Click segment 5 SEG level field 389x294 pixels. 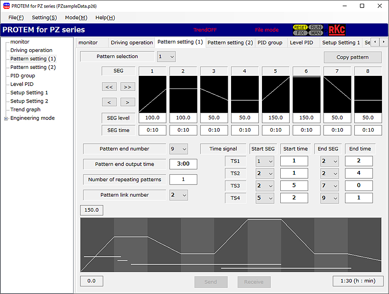point(276,118)
